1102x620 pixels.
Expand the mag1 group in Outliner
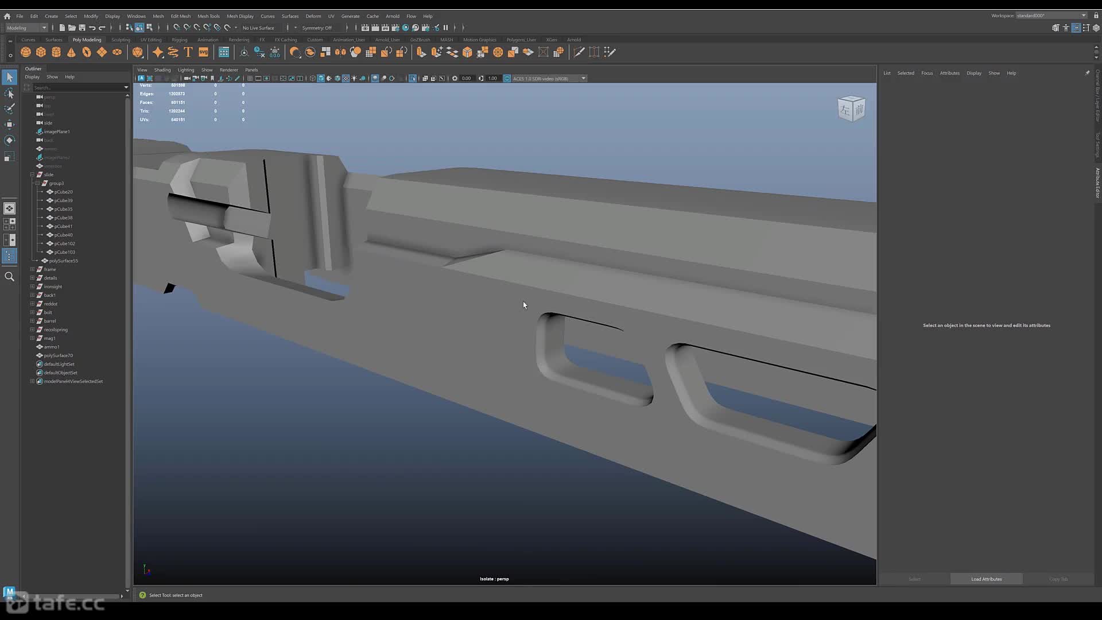click(33, 338)
